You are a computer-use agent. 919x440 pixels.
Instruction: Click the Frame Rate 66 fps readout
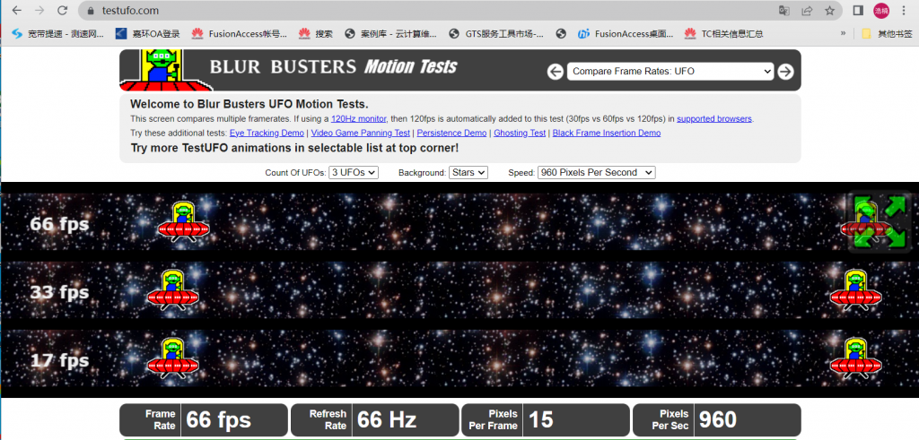click(x=204, y=420)
